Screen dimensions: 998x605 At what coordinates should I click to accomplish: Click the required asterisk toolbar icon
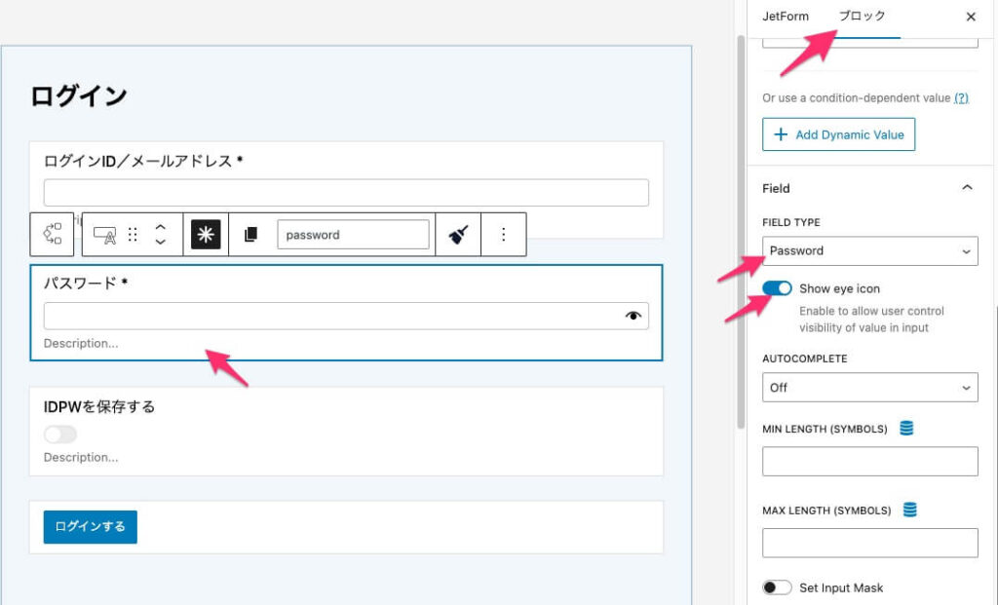(206, 235)
